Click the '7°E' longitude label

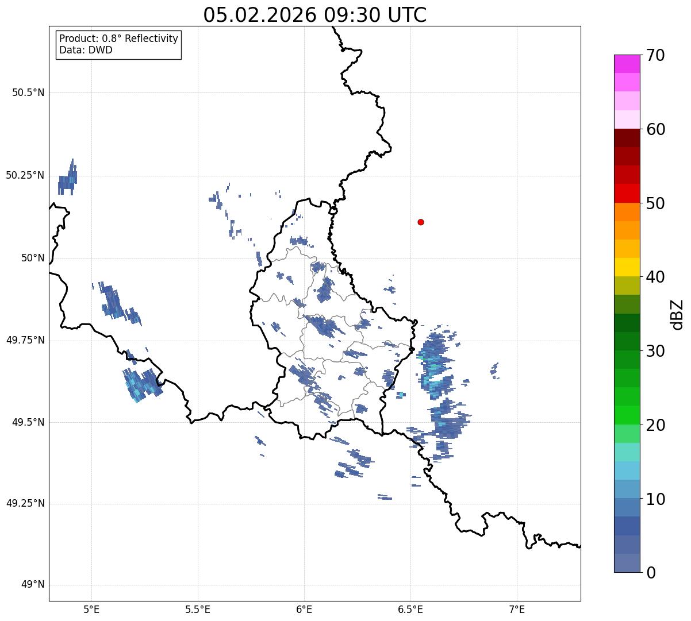click(517, 610)
